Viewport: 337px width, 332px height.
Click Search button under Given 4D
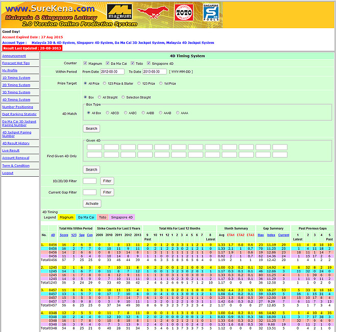click(x=91, y=170)
